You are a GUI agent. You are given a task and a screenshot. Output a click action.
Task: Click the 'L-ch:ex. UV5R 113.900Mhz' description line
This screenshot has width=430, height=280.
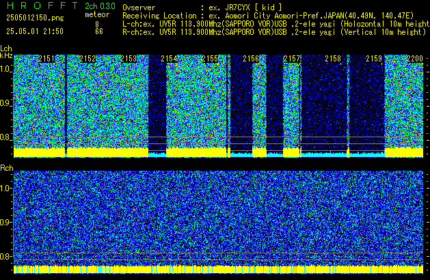276,24
